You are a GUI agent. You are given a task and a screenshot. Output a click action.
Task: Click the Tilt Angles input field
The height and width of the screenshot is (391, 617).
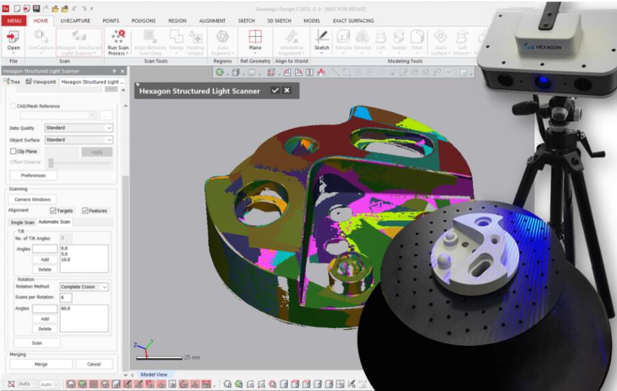click(45, 249)
